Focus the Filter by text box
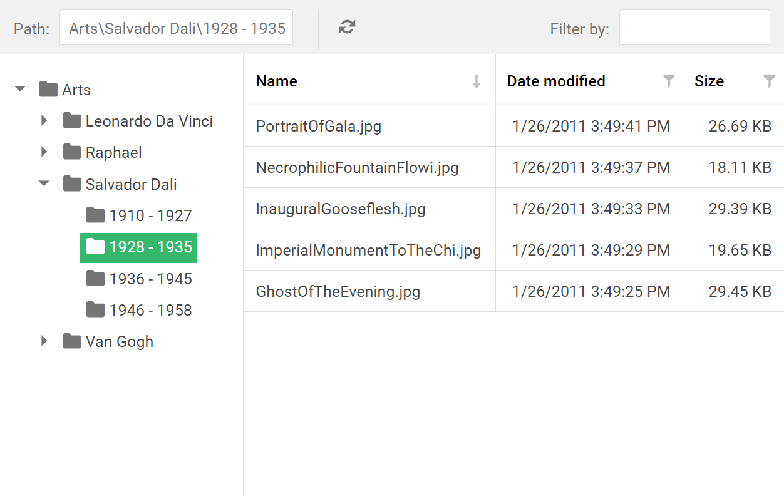The height and width of the screenshot is (496, 784). click(694, 28)
